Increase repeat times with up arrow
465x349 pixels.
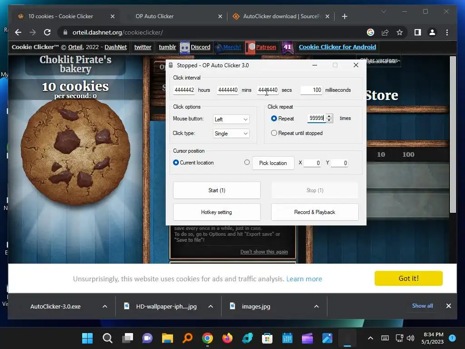329,116
